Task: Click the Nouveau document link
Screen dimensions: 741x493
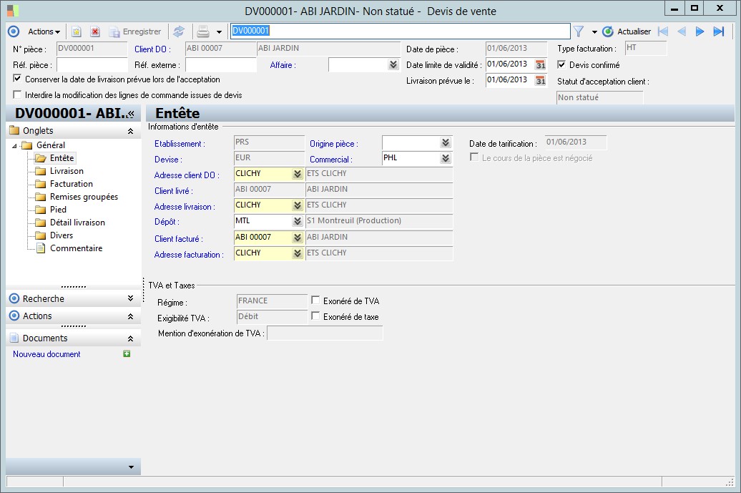Action: 46,354
